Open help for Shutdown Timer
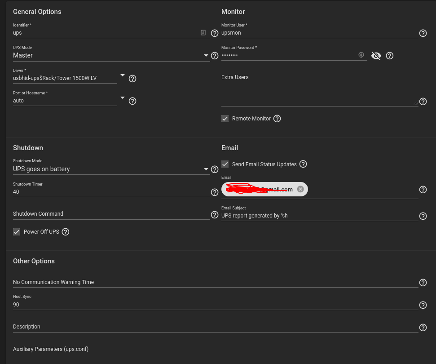The image size is (436, 364). (x=214, y=192)
